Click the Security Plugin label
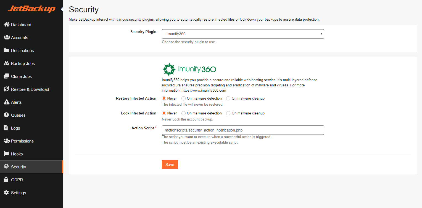The width and height of the screenshot is (422, 208). pyautogui.click(x=143, y=32)
